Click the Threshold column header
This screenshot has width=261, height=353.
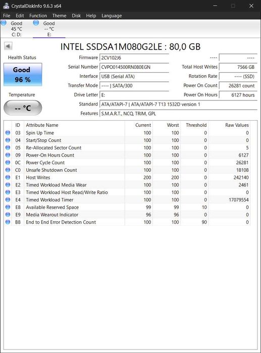[194, 125]
